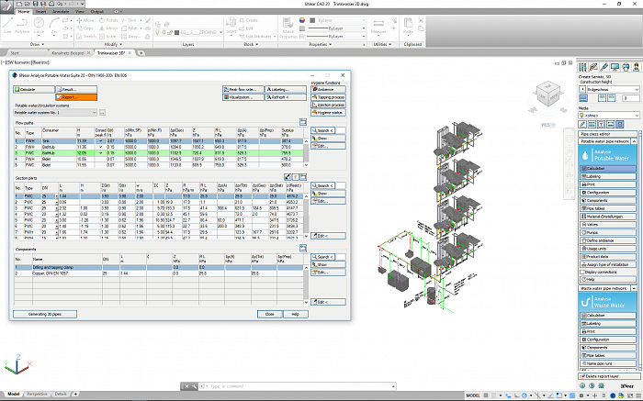The width and height of the screenshot is (643, 401).
Task: Click the Labeling button in the dialog
Action: click(286, 89)
